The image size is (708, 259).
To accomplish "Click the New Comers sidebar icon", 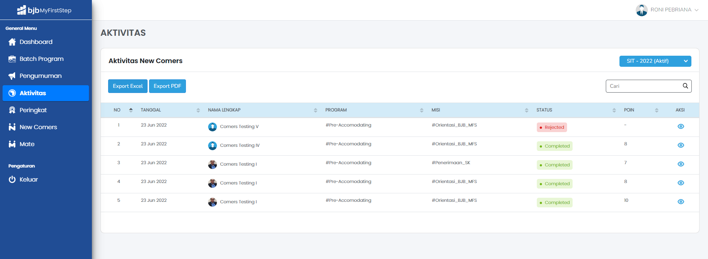I will point(12,127).
